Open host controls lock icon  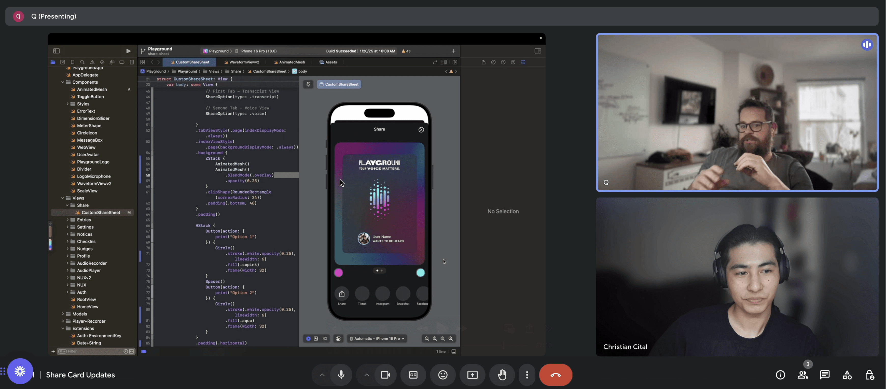869,375
